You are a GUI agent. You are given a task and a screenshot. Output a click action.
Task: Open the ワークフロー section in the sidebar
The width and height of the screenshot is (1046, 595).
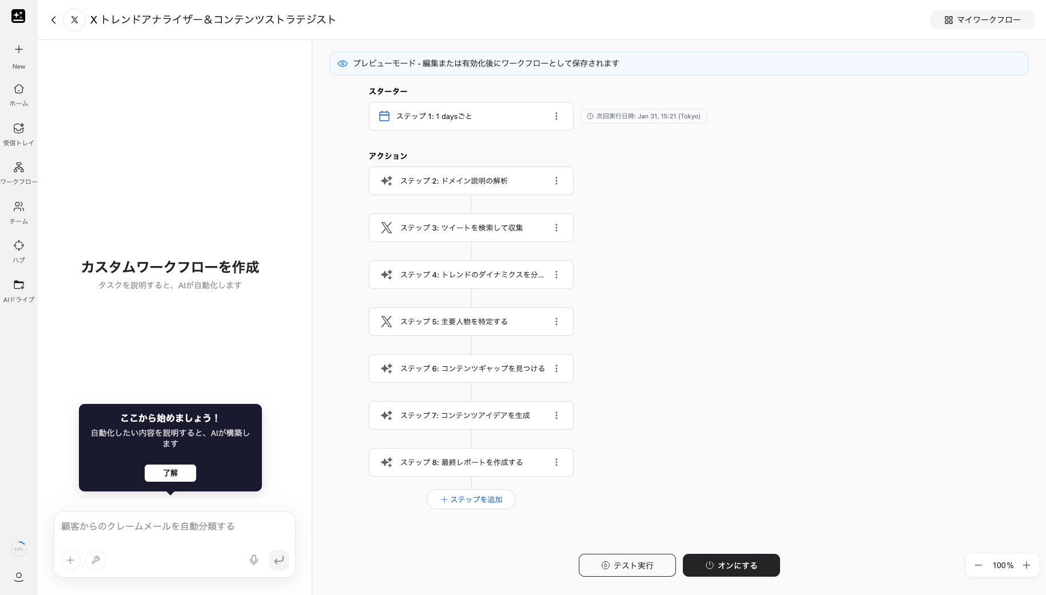[x=18, y=168]
